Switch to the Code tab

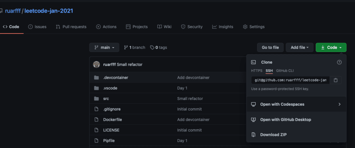click(11, 27)
